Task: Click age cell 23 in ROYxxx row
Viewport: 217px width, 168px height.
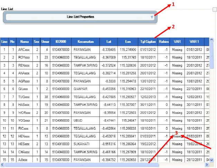Action: [45, 57]
